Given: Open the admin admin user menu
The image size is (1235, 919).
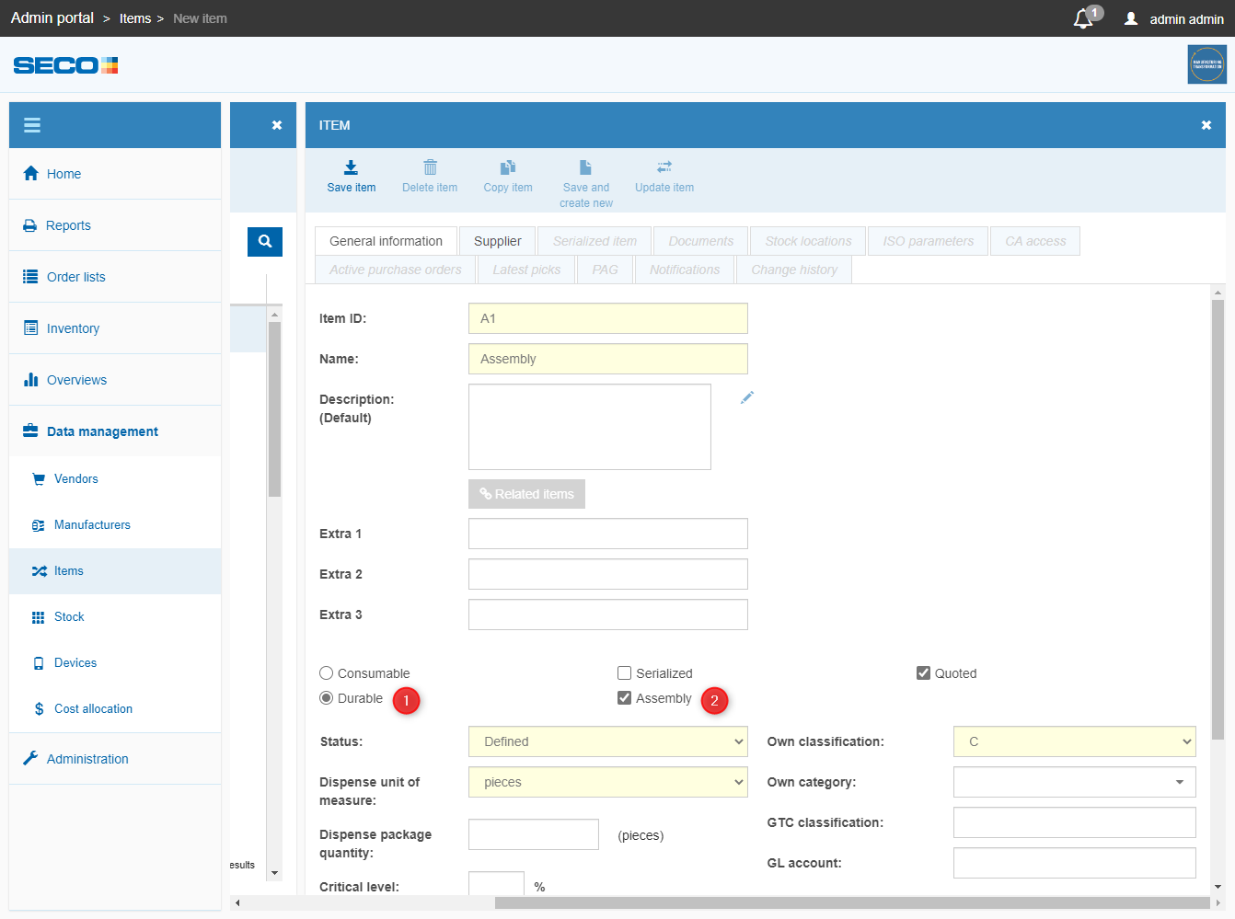Looking at the screenshot, I should coord(1174,18).
